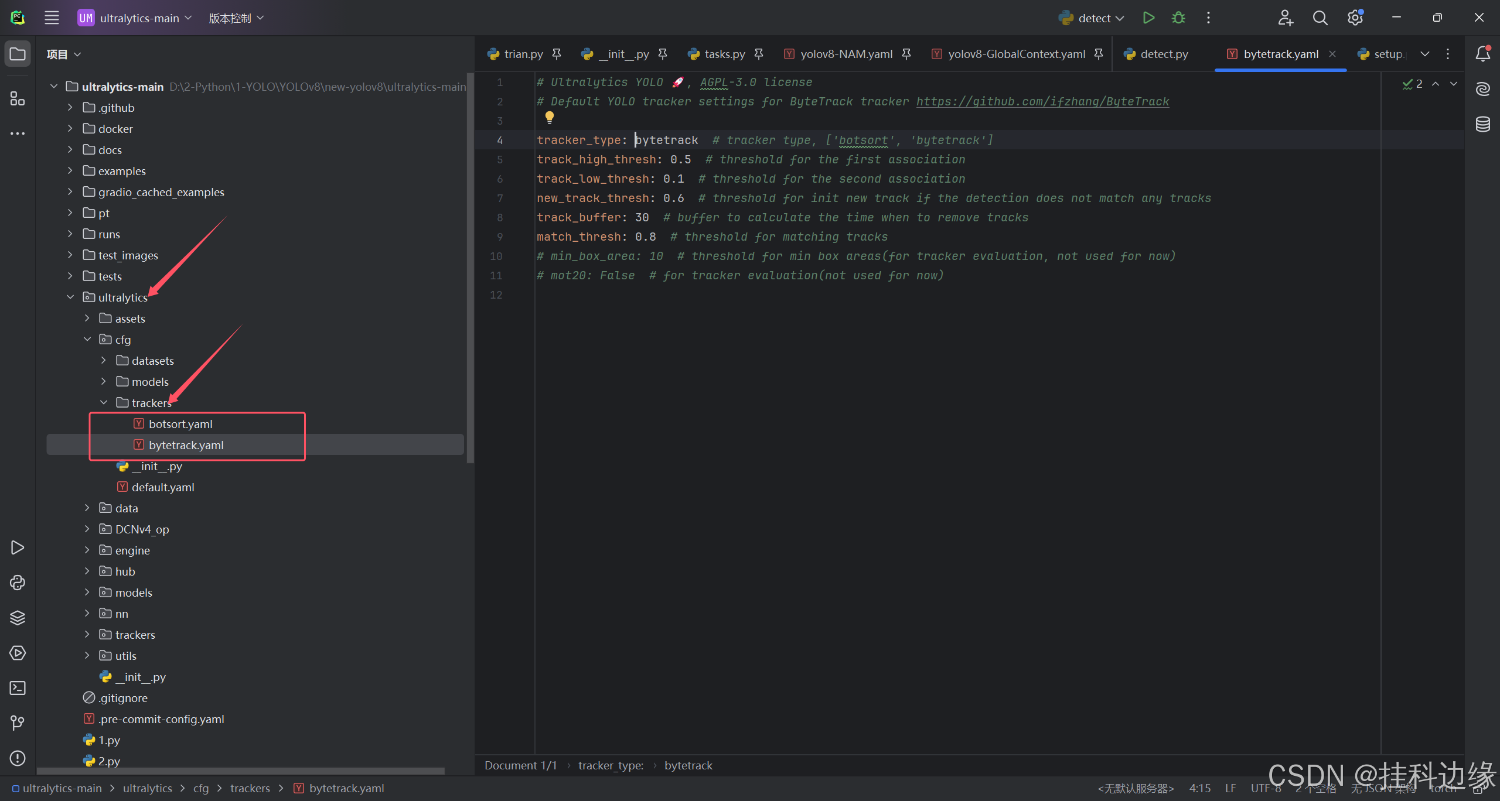Toggle pin on tasks.py tab
This screenshot has height=801, width=1500.
pos(759,54)
